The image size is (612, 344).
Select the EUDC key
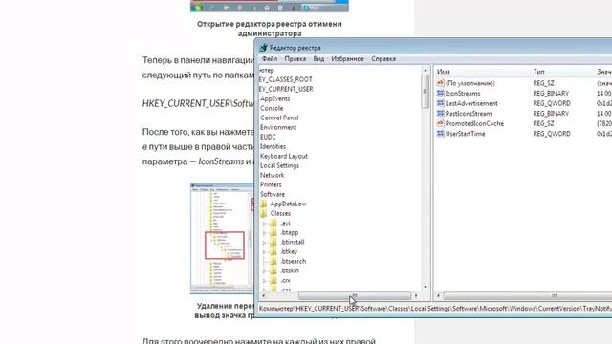268,137
